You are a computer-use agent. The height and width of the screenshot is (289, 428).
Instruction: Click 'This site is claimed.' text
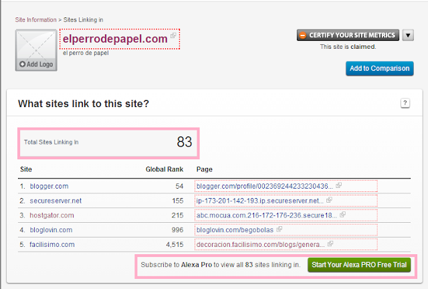point(348,47)
